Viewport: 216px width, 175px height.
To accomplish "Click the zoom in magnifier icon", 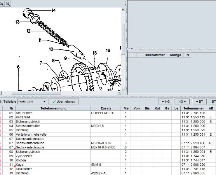I will 2,3.
